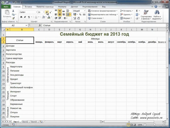The height and width of the screenshot is (128, 170).
Task: Open the Calibri font name dropdown
Action: coord(37,12)
